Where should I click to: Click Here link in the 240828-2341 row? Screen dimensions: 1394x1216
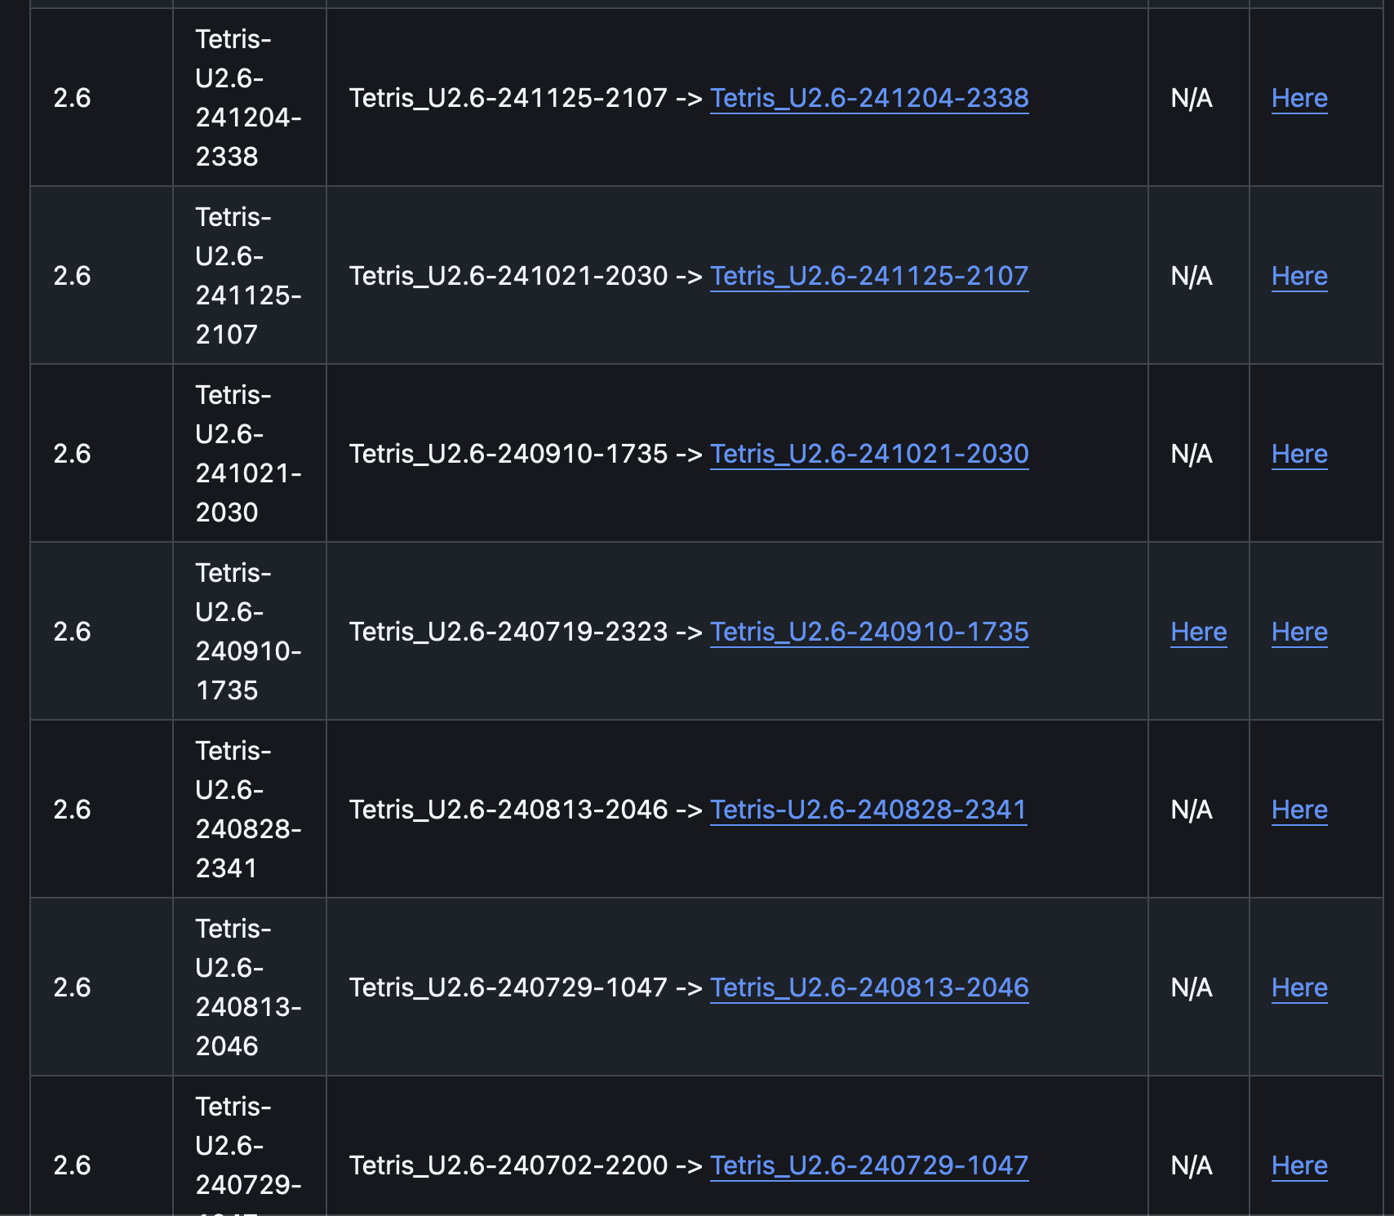[1299, 810]
